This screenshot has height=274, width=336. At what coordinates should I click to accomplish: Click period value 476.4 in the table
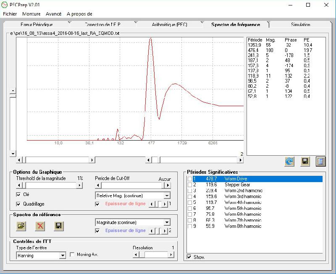click(x=253, y=50)
